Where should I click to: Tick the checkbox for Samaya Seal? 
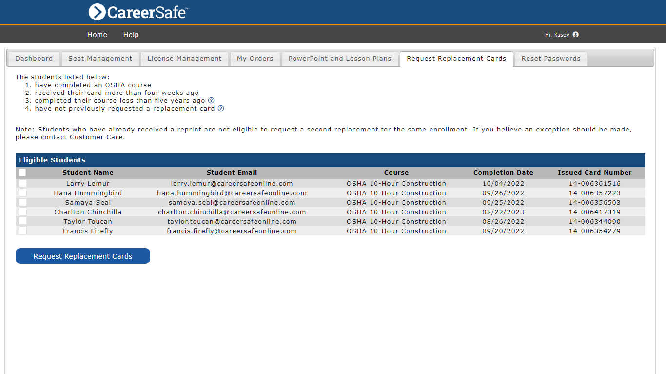[x=22, y=203]
